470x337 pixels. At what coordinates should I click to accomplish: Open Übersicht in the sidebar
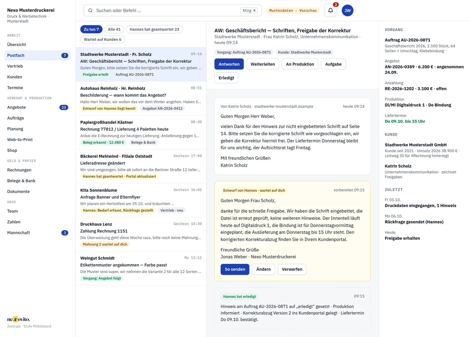tap(37, 44)
